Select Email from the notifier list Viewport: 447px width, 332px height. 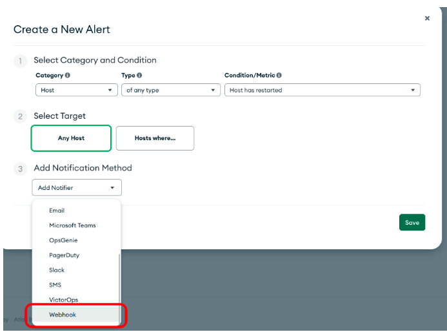click(57, 211)
